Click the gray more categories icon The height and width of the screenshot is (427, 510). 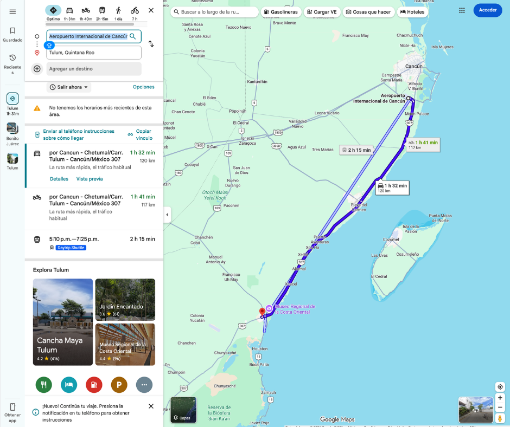(x=144, y=385)
